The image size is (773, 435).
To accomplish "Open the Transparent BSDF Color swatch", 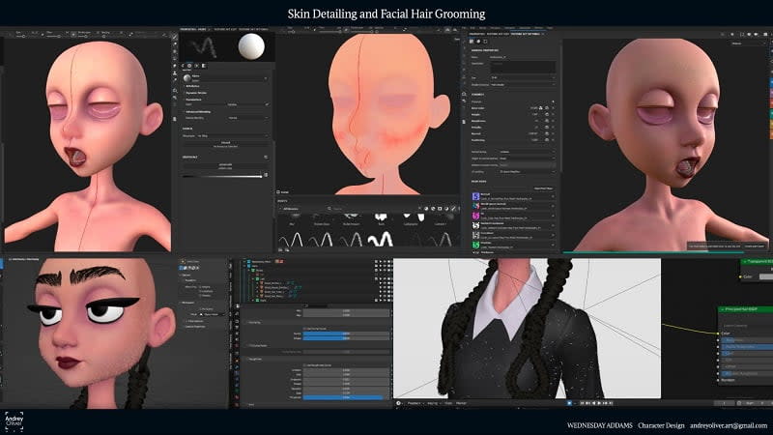I will click(x=766, y=276).
